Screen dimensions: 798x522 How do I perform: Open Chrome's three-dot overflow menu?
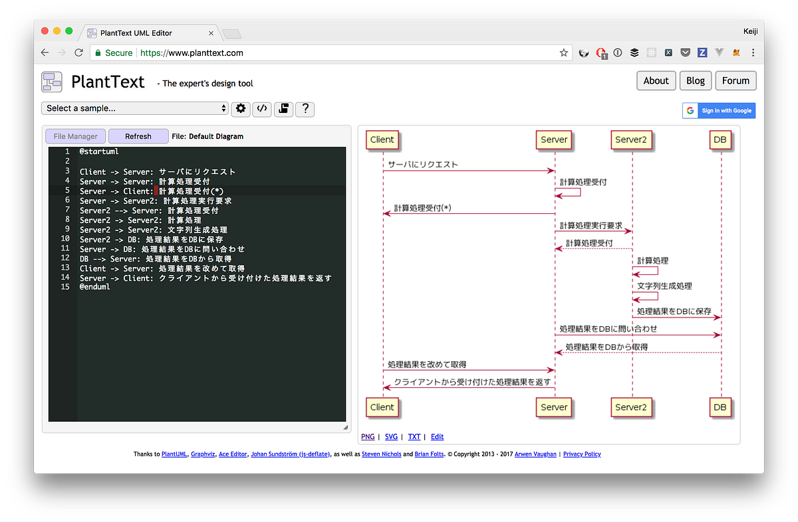[753, 52]
